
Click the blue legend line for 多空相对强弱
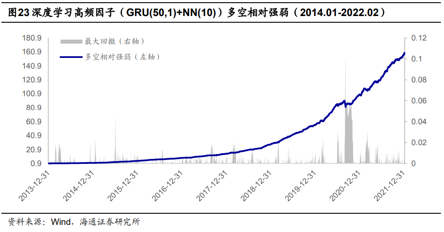click(x=71, y=57)
